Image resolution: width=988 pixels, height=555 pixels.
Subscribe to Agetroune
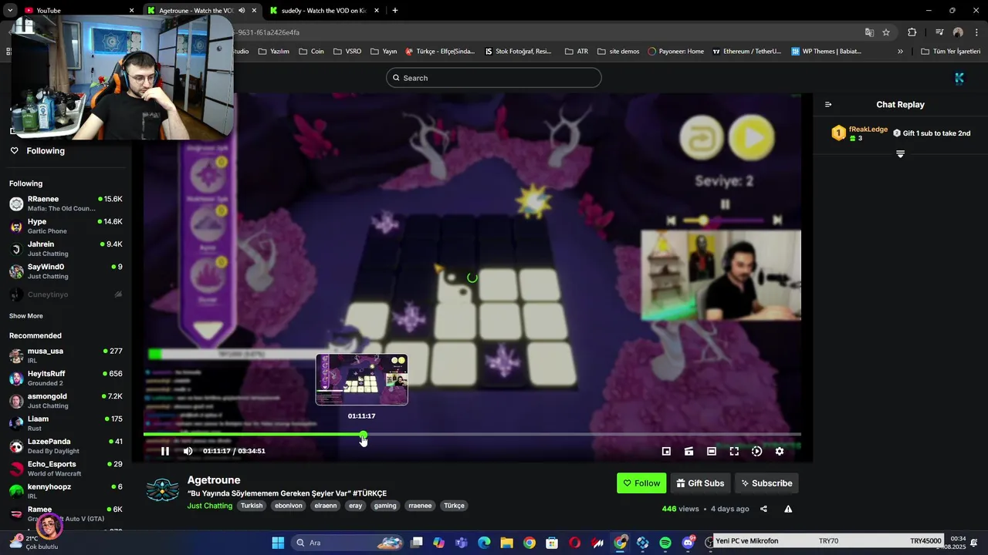click(766, 483)
